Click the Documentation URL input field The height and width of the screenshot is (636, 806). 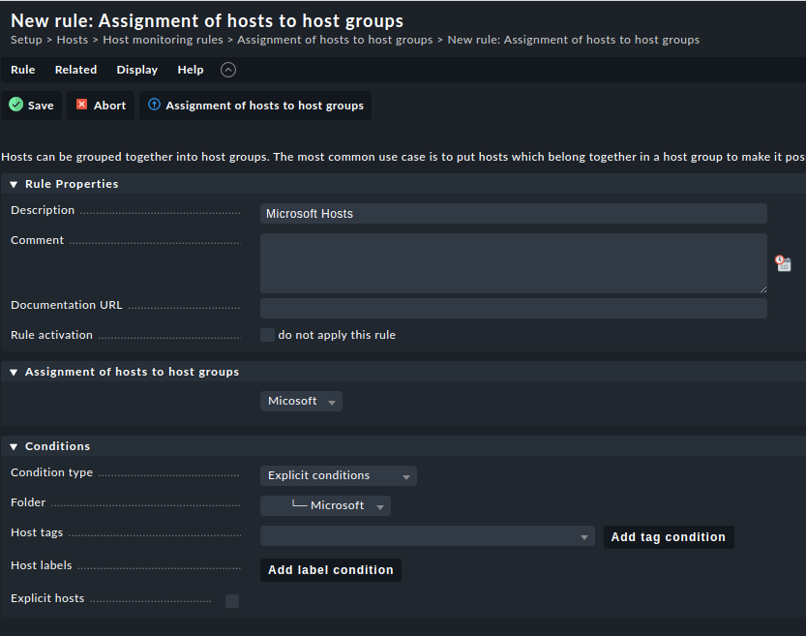[x=513, y=308]
